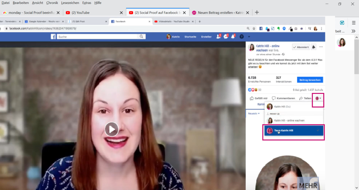Open the Bearbeiten menu

(x=21, y=3)
